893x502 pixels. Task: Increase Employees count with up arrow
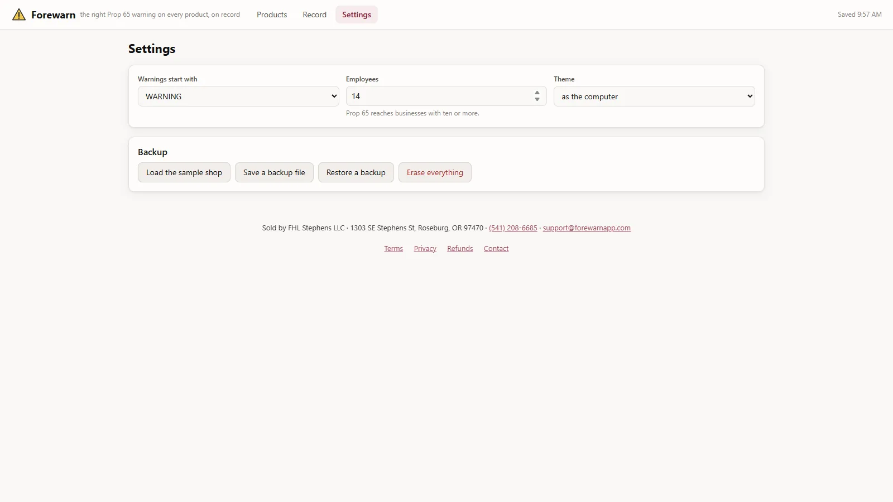point(537,93)
